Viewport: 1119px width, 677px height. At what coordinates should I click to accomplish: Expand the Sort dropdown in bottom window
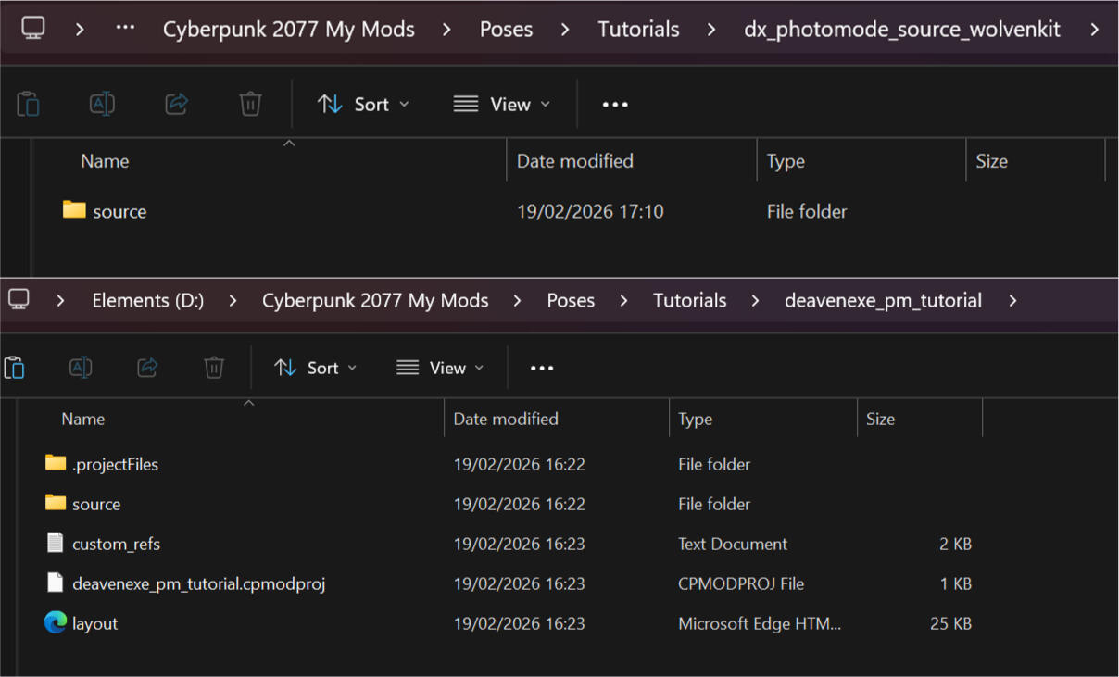(x=315, y=368)
